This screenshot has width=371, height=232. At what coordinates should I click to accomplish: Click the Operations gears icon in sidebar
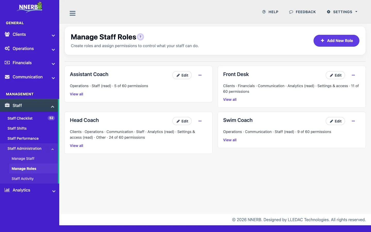tap(7, 48)
